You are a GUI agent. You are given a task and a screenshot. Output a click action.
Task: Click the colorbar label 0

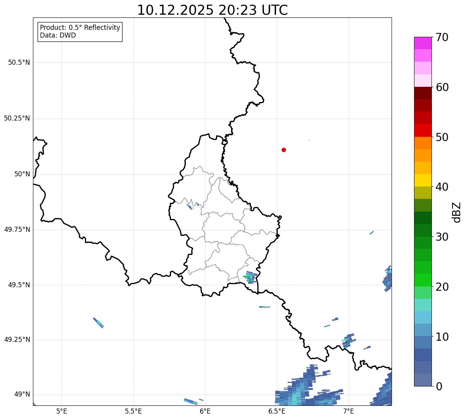(439, 386)
